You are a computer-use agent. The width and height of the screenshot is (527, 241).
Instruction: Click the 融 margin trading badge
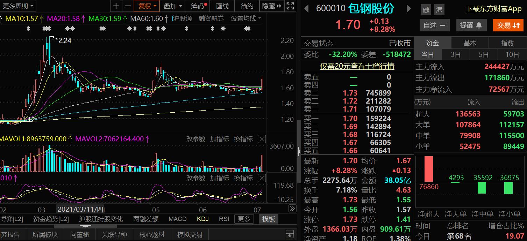click(425, 9)
